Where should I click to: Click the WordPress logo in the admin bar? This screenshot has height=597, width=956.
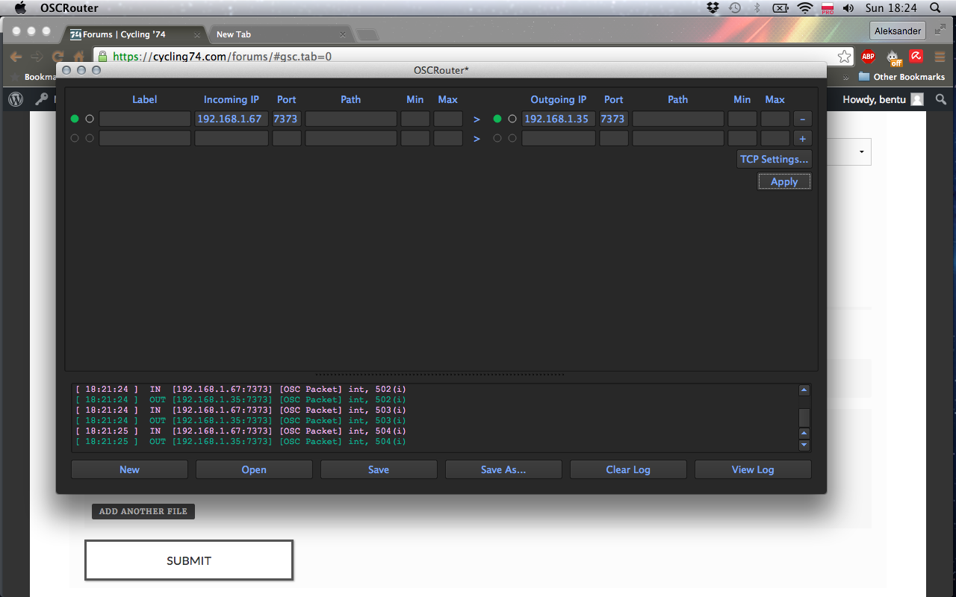(x=15, y=99)
